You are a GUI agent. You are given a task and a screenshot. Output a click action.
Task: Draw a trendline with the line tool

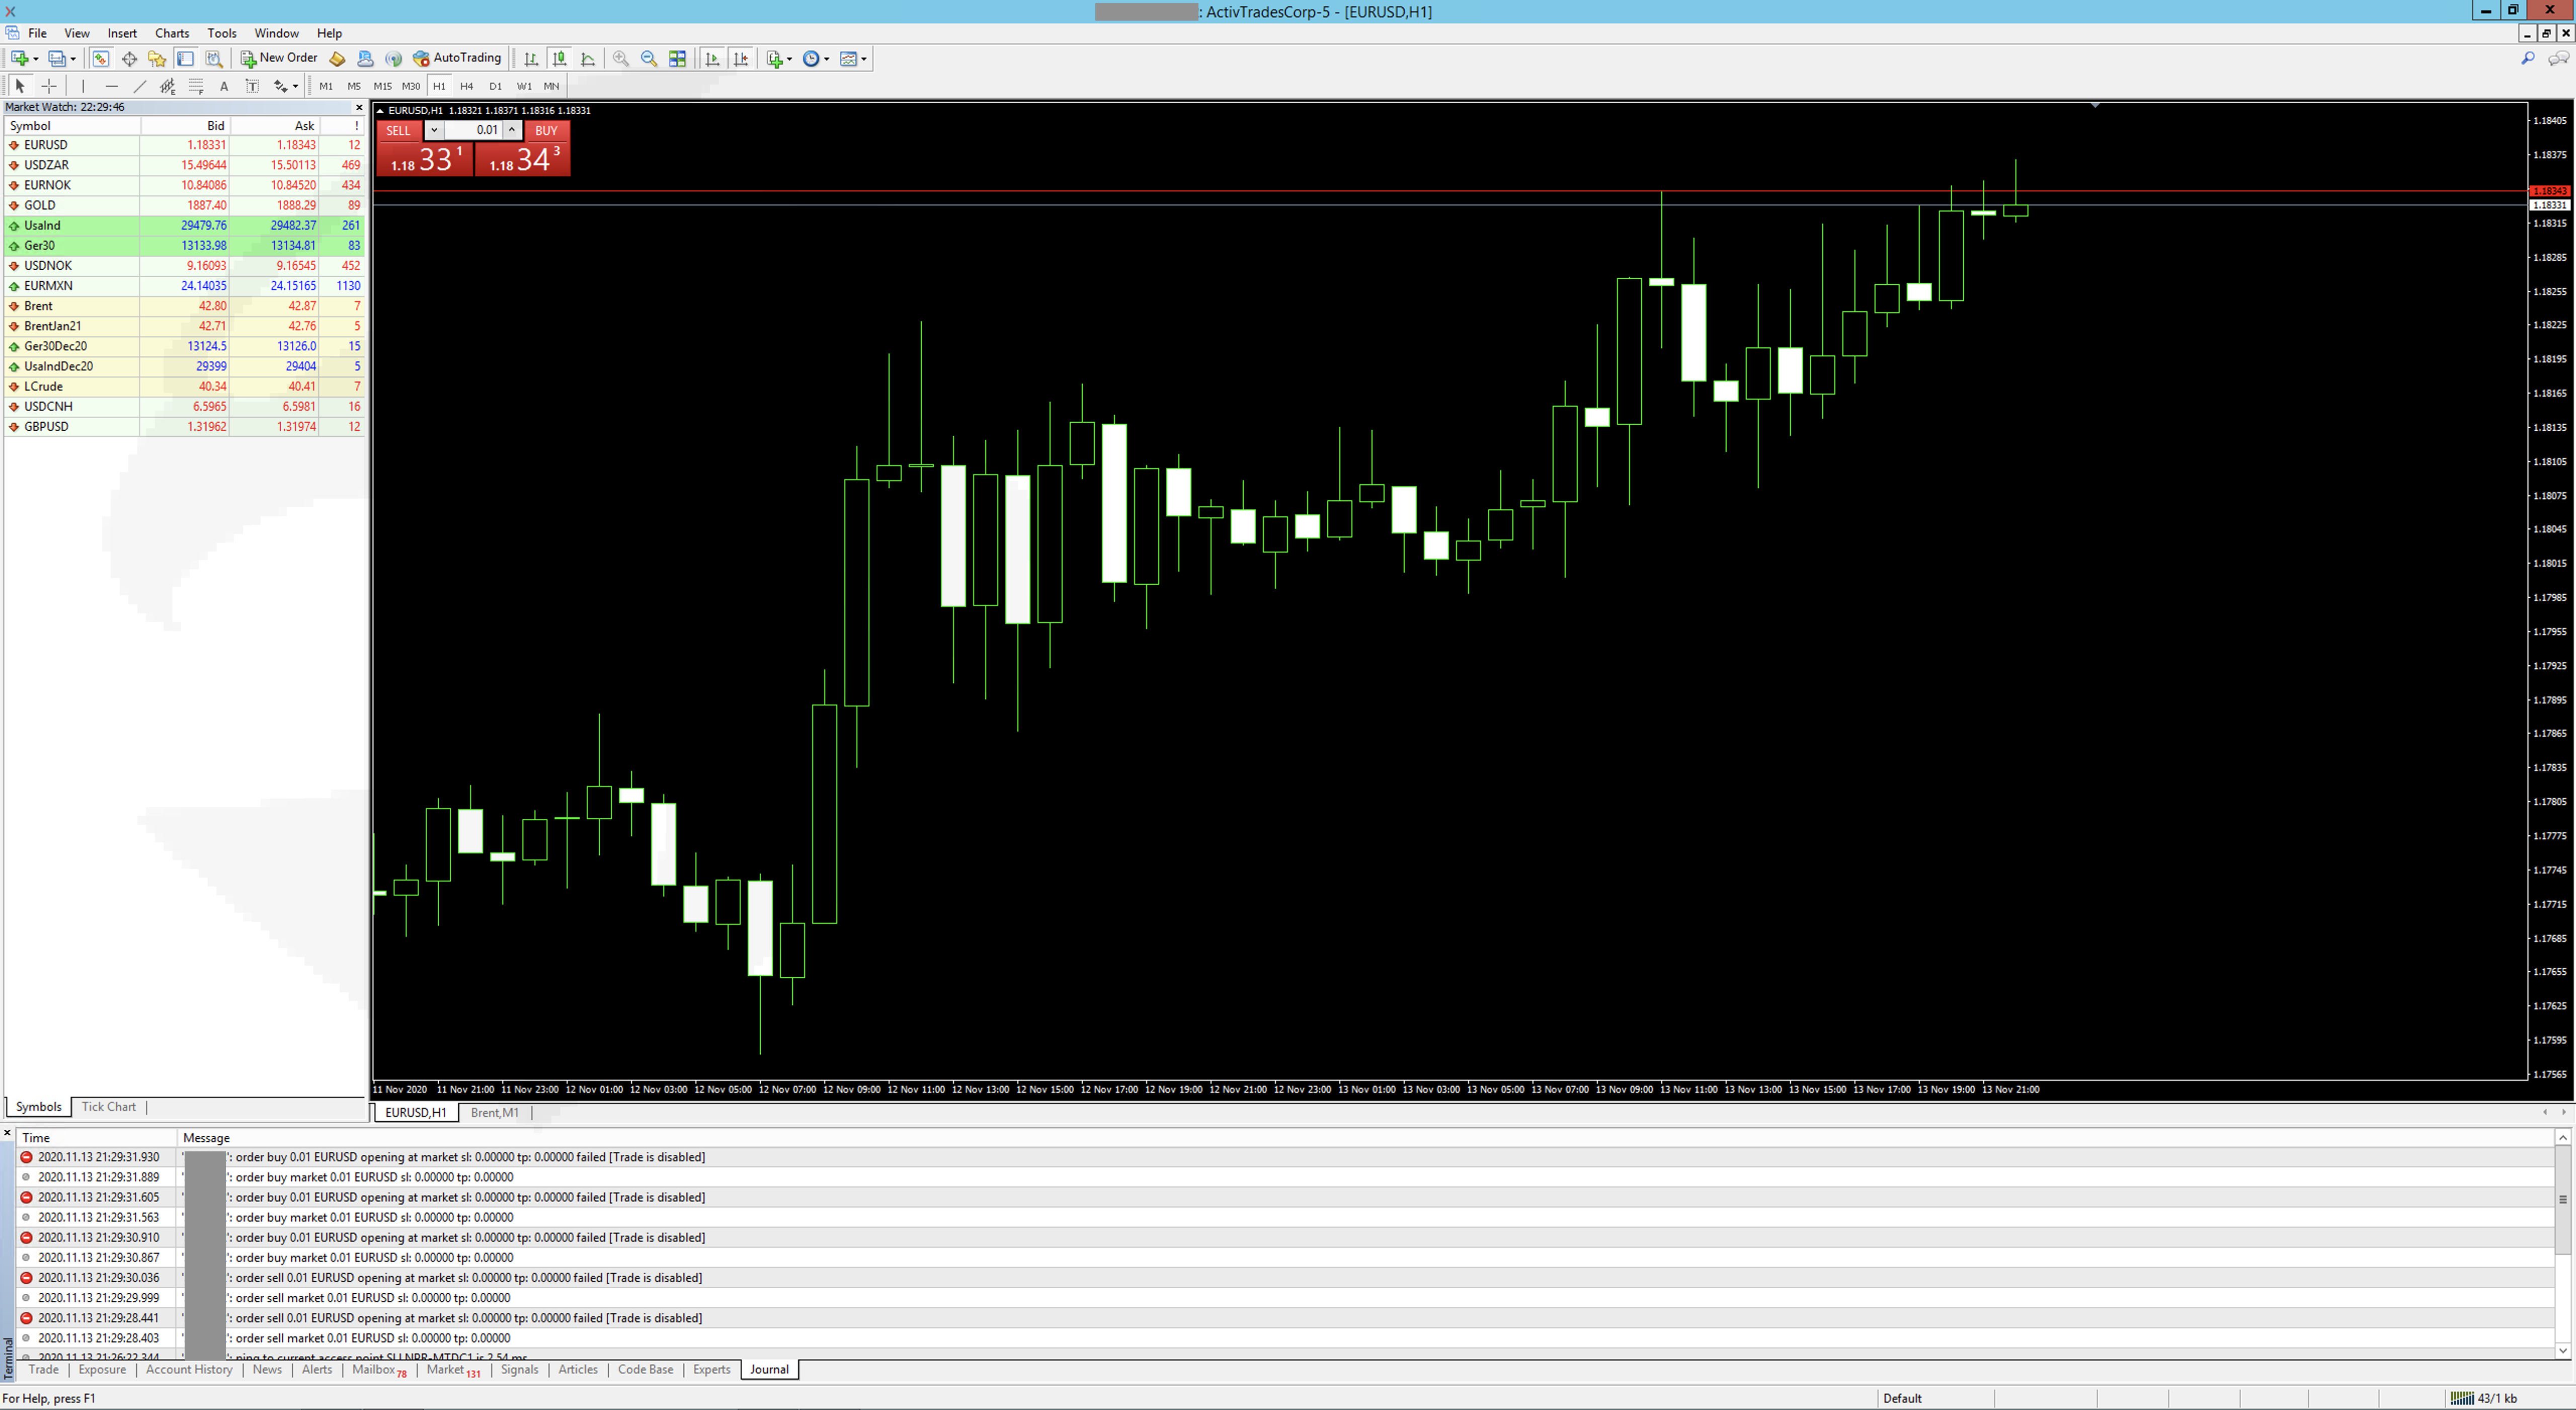click(x=140, y=86)
